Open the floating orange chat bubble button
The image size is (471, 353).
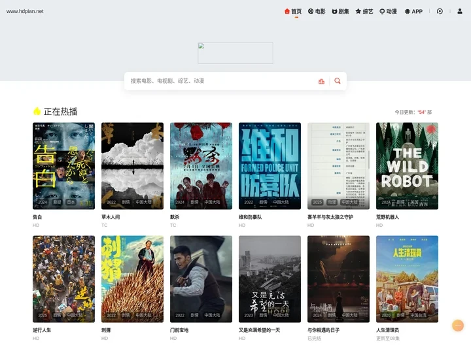tap(458, 326)
